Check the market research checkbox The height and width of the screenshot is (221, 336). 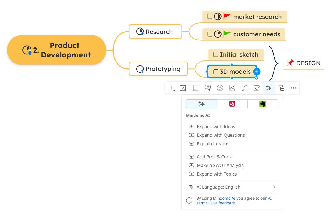[x=210, y=16]
